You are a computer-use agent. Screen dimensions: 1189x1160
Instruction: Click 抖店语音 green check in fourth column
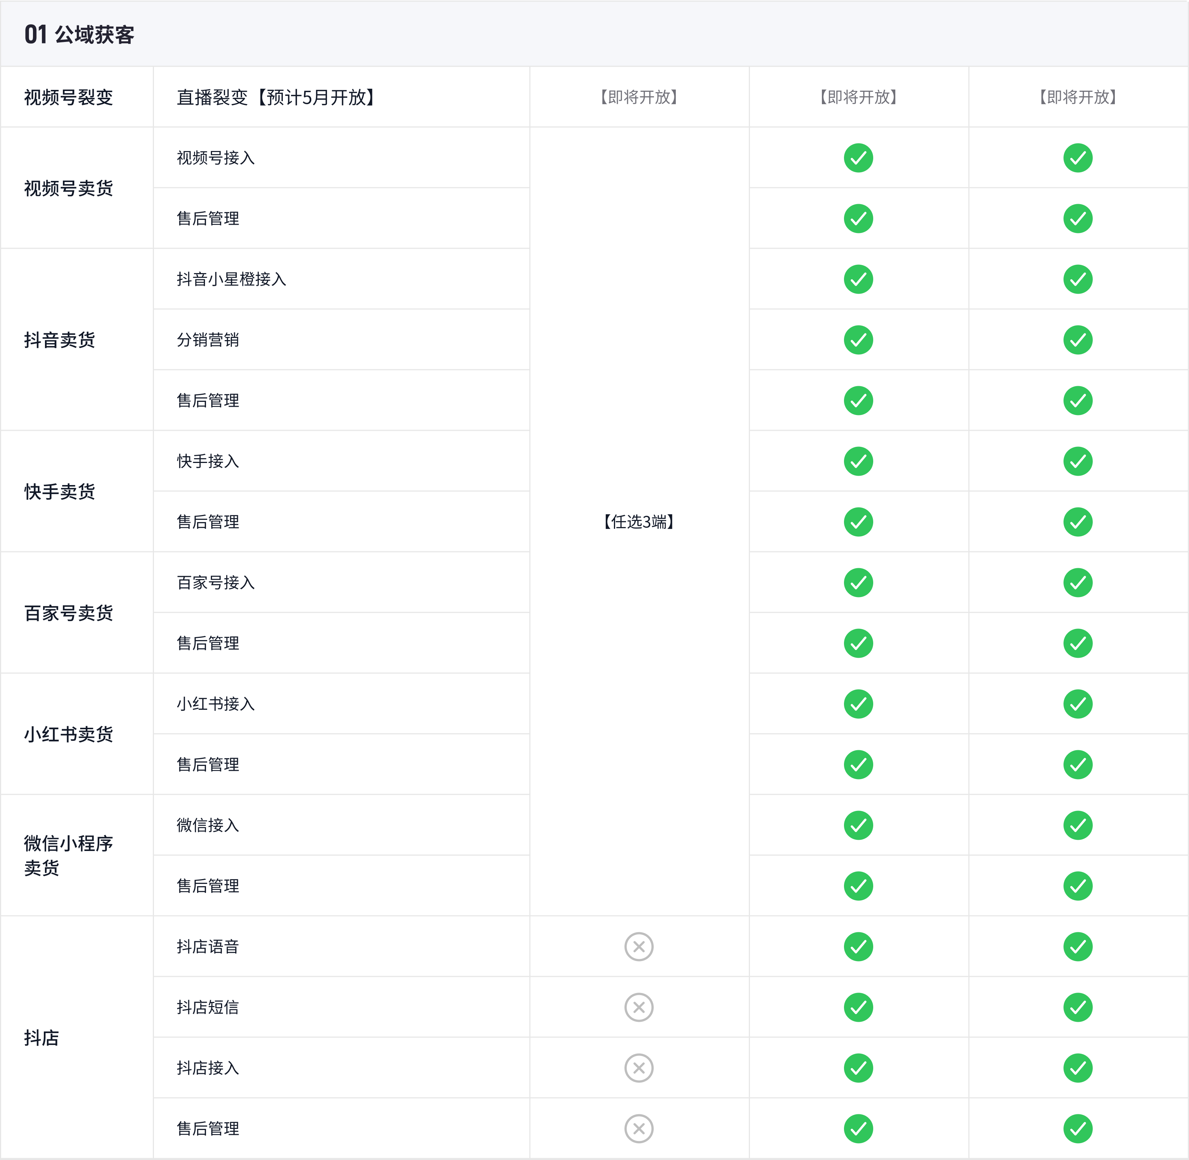[x=858, y=946]
